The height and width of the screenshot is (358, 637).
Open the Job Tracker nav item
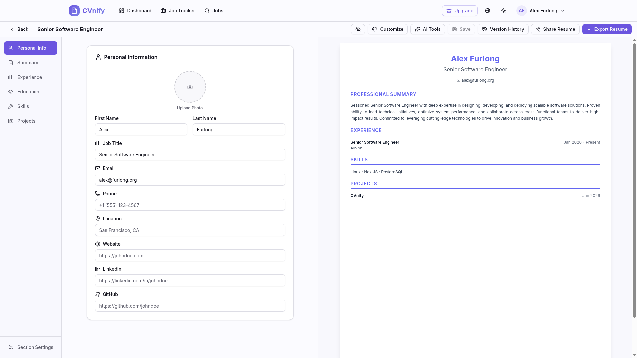pos(177,11)
